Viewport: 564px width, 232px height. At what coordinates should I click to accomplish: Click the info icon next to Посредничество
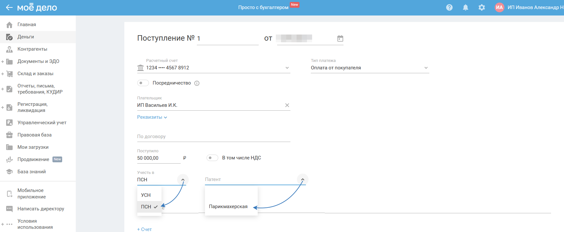point(197,83)
